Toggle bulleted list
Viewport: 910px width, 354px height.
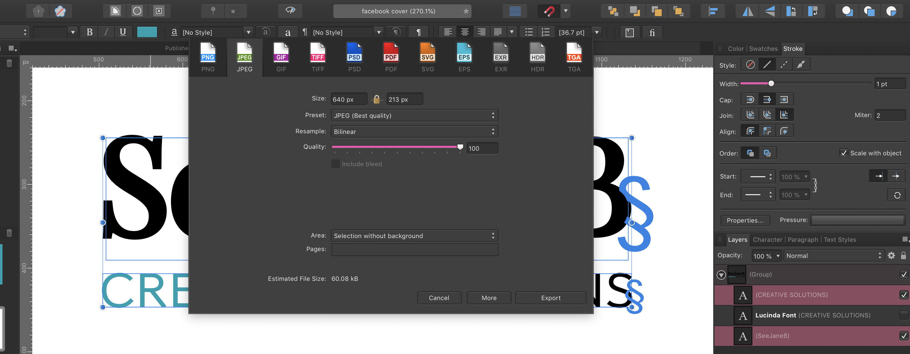click(529, 32)
